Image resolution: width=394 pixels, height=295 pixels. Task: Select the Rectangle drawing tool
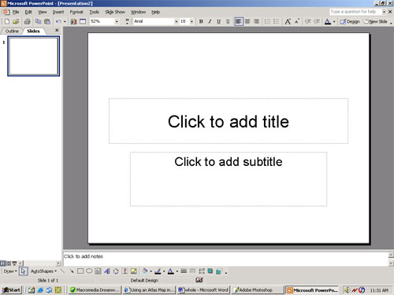point(80,271)
